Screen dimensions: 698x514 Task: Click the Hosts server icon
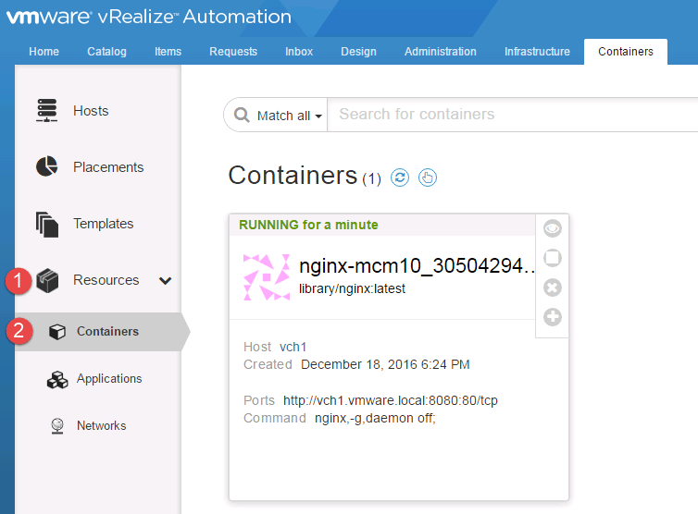click(x=46, y=111)
